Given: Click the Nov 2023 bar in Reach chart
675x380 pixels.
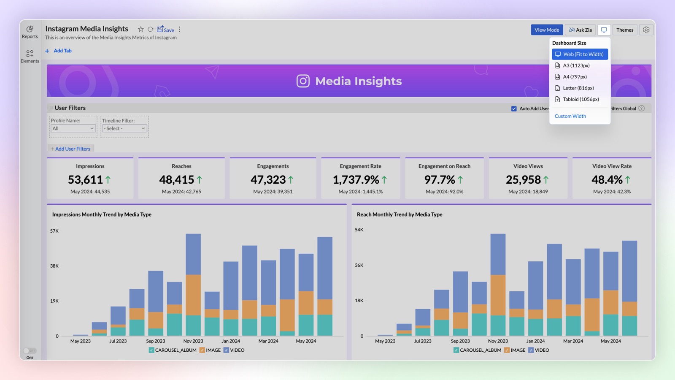Looking at the screenshot, I should 498,285.
